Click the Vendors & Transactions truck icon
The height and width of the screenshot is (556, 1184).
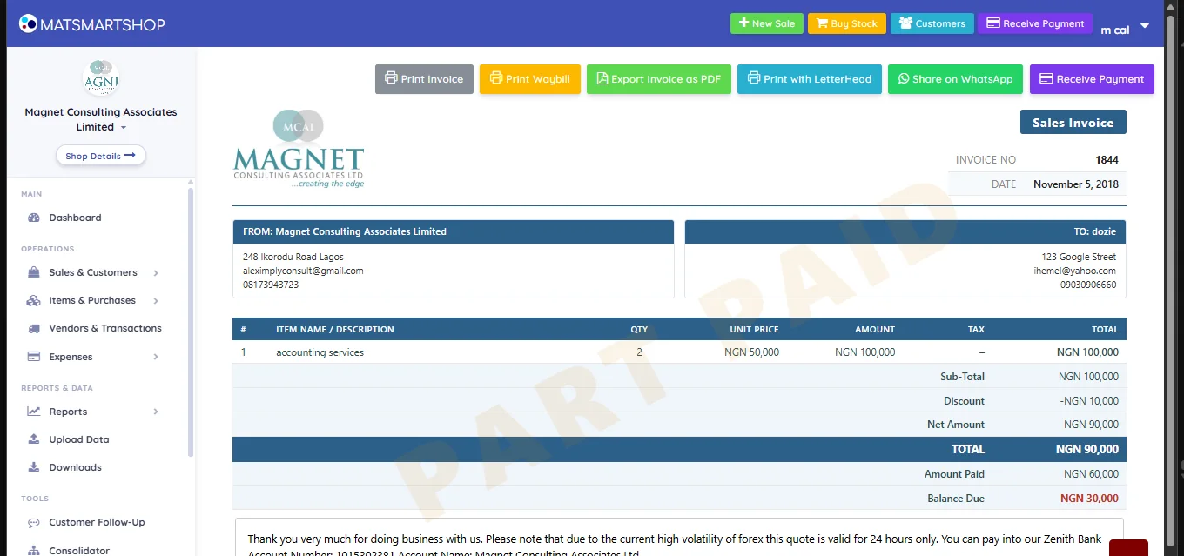(34, 328)
